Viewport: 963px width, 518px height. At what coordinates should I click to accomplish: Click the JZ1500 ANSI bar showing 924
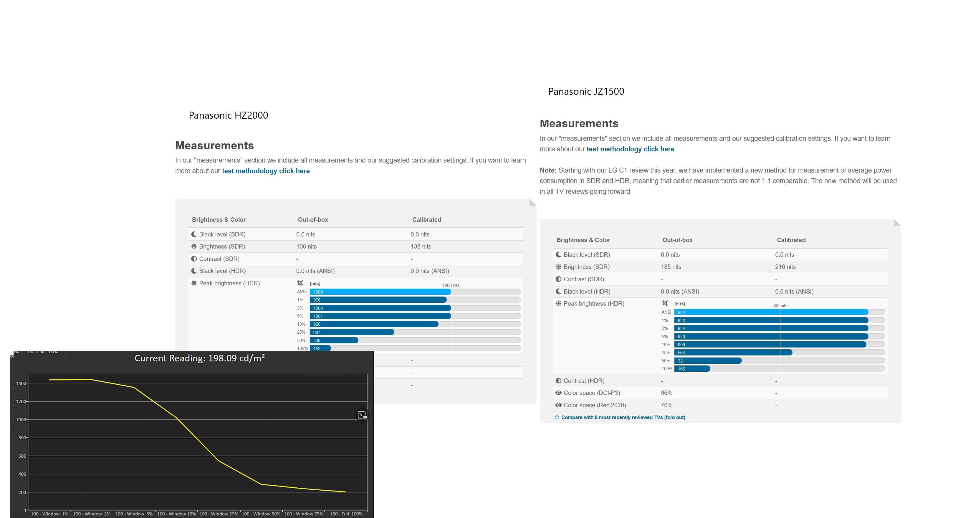[x=771, y=312]
